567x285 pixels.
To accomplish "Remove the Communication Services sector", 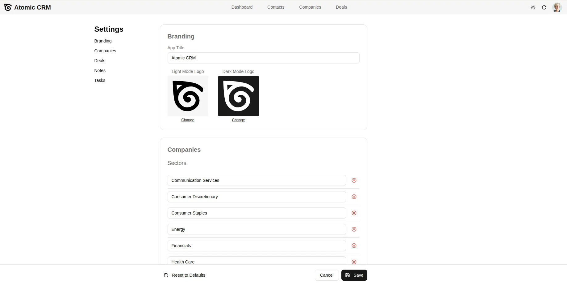I will [354, 180].
